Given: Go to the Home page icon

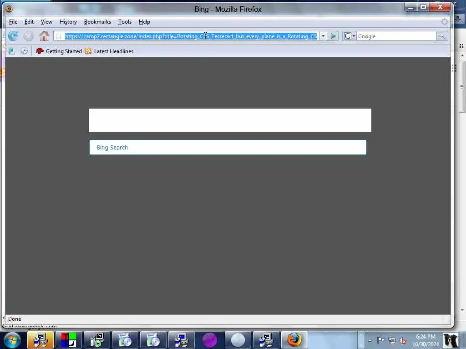Looking at the screenshot, I should pos(44,36).
